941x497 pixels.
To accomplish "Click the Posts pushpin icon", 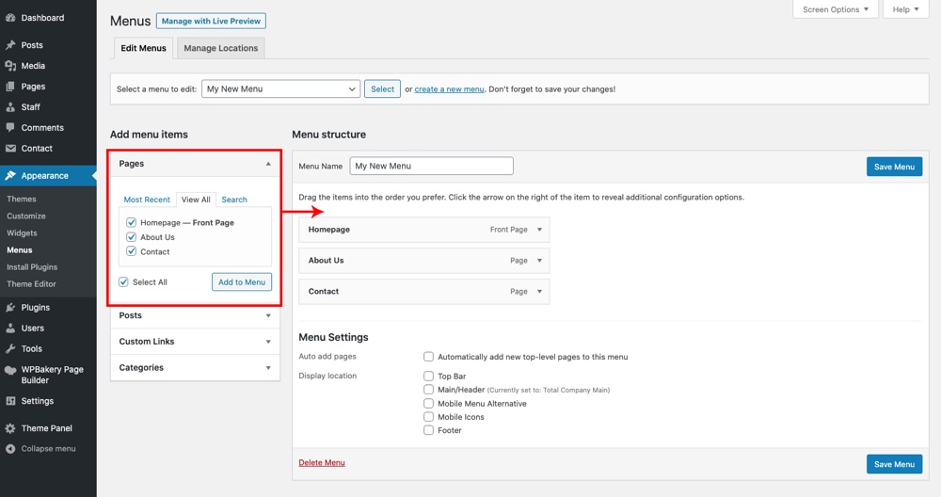I will pyautogui.click(x=10, y=45).
